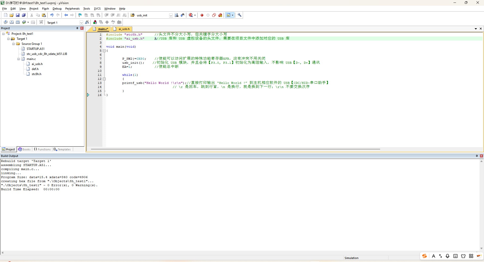Navigate forwards arrow

[72, 15]
